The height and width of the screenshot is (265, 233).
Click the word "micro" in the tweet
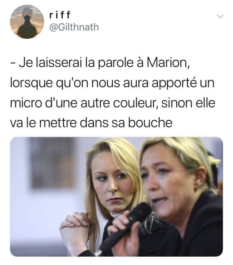click(x=26, y=103)
